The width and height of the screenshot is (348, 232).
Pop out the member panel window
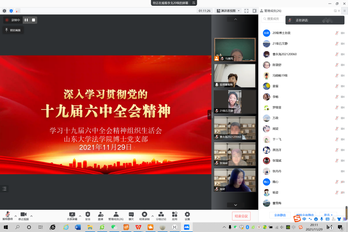coord(335,11)
